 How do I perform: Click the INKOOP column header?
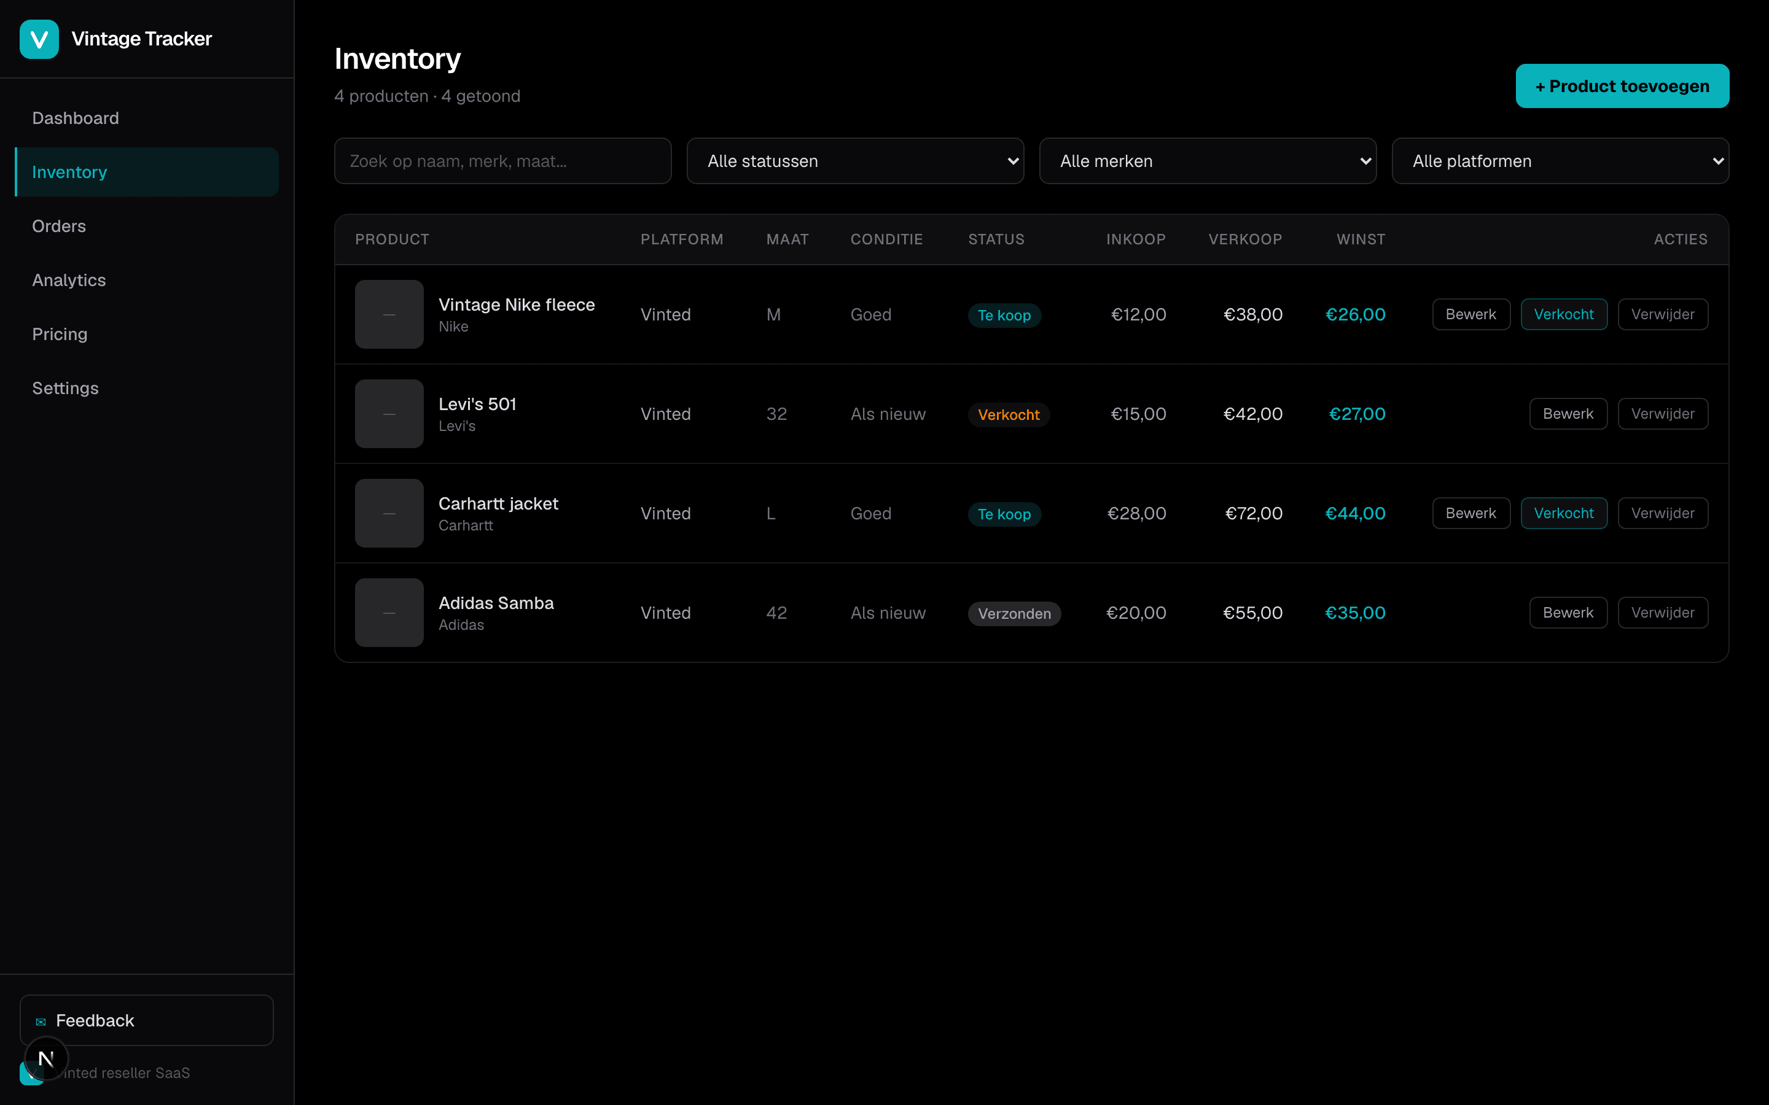[1136, 239]
